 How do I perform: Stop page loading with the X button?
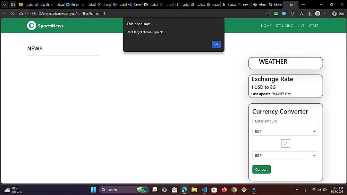[12, 14]
